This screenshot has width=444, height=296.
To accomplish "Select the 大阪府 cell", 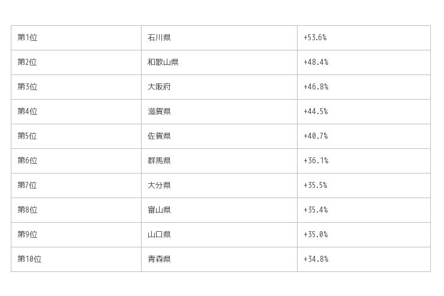I will point(159,87).
